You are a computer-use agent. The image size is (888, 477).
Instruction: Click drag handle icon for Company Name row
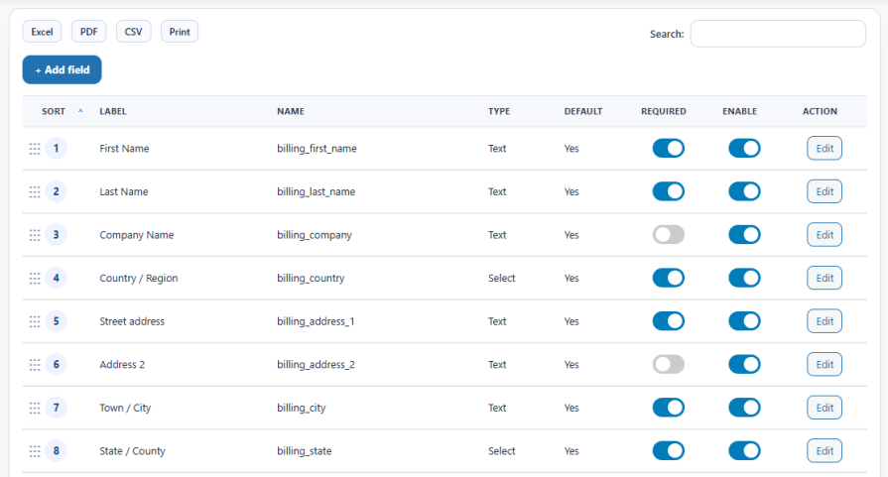point(35,235)
